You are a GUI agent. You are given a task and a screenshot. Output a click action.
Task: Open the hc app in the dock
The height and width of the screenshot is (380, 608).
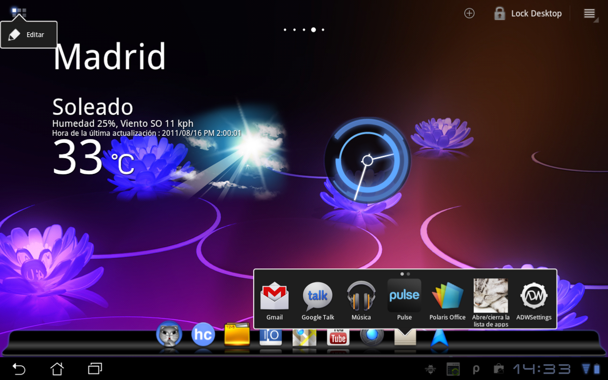point(203,335)
